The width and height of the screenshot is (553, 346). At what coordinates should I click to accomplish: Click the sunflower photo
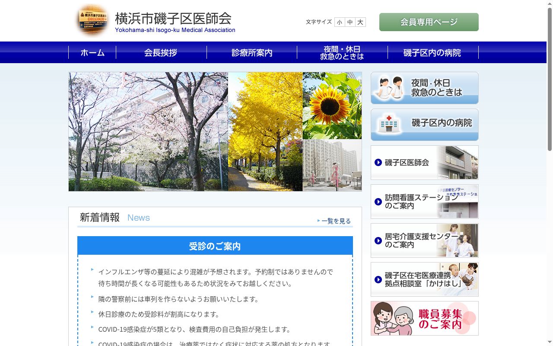[332, 106]
